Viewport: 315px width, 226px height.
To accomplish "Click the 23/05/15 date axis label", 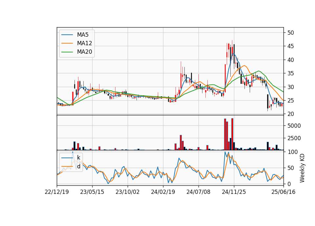I will tap(92, 192).
